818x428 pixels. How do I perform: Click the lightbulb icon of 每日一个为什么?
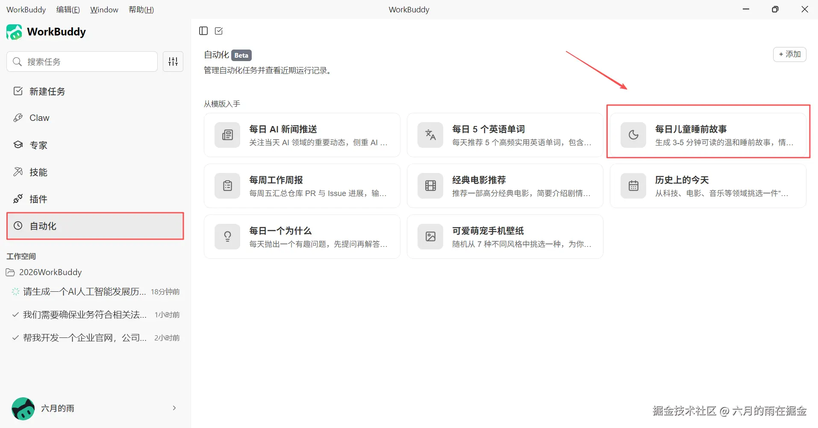click(227, 237)
